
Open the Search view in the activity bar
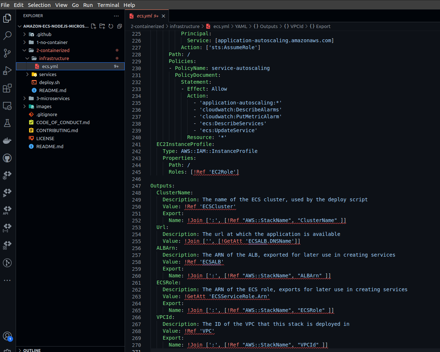coord(8,35)
